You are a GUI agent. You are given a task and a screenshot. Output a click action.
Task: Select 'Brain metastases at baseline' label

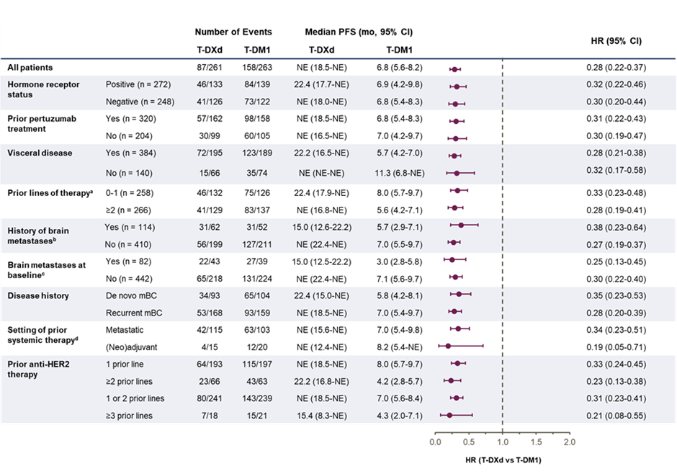(x=47, y=270)
